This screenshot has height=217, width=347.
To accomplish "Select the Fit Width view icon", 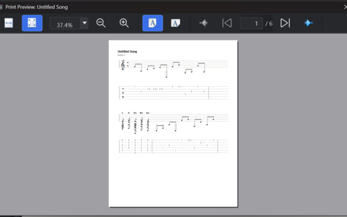I will pyautogui.click(x=9, y=23).
